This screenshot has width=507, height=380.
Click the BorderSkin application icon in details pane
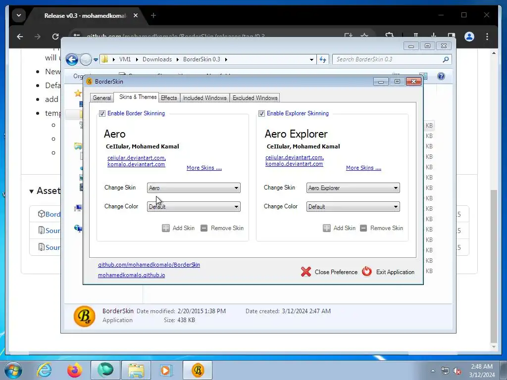point(84,316)
